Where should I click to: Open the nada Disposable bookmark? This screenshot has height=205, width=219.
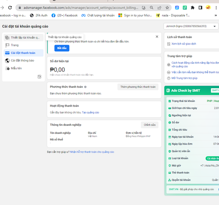tap(173, 15)
